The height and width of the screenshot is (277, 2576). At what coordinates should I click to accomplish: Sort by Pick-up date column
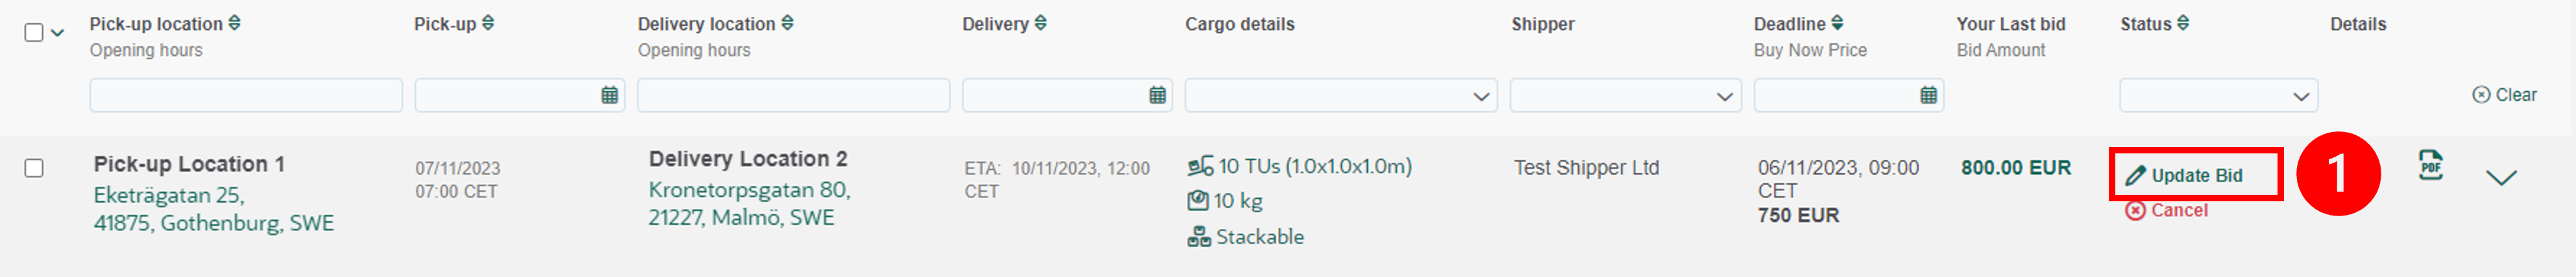488,23
